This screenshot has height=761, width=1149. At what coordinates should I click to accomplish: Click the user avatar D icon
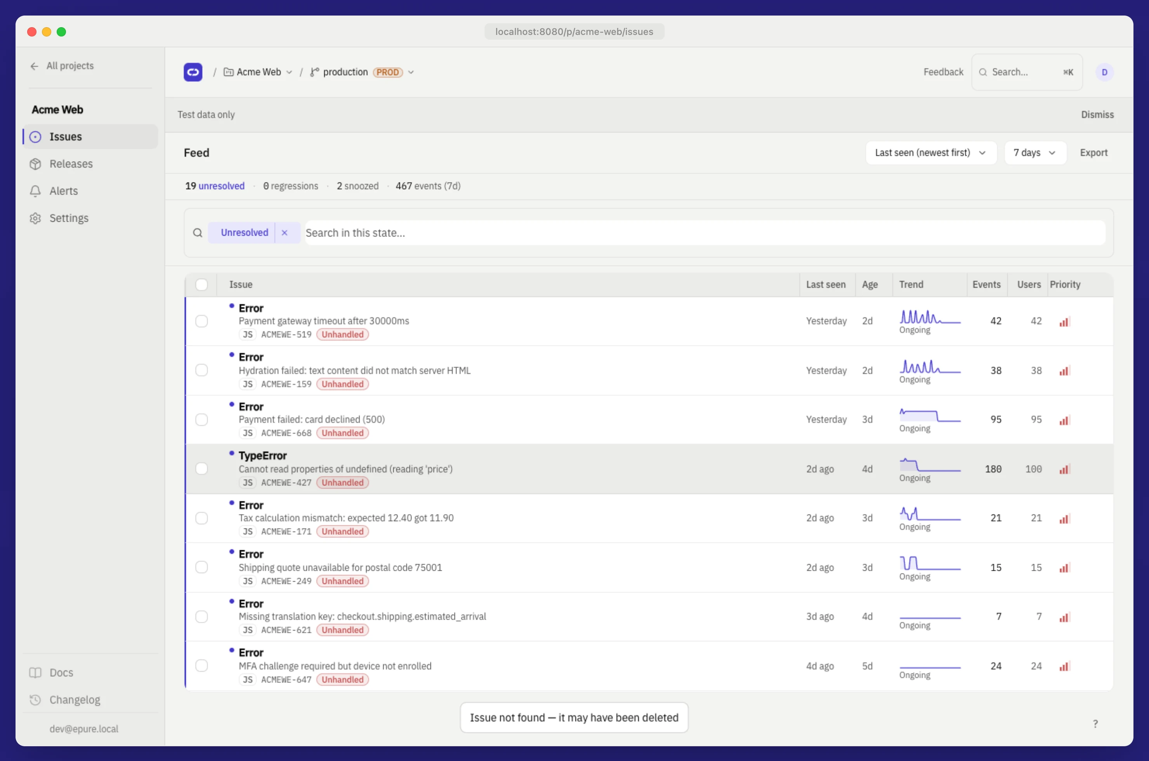[1104, 72]
